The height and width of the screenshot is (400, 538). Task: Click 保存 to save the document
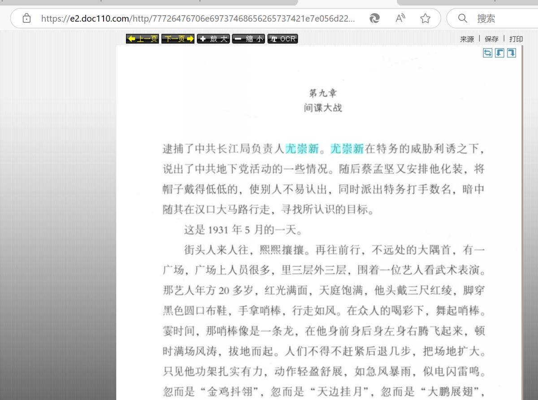point(491,39)
